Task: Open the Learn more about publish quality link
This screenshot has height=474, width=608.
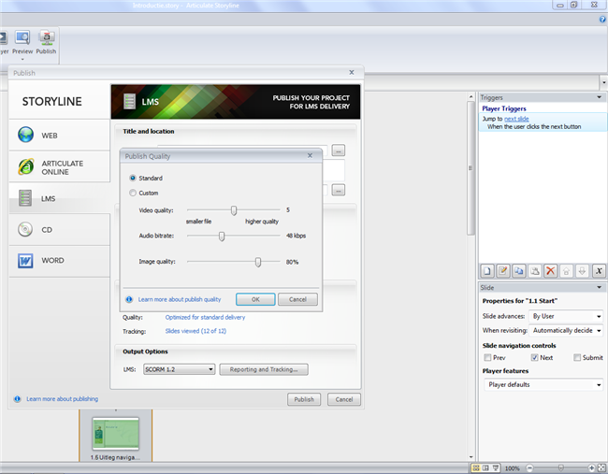Action: (x=179, y=299)
